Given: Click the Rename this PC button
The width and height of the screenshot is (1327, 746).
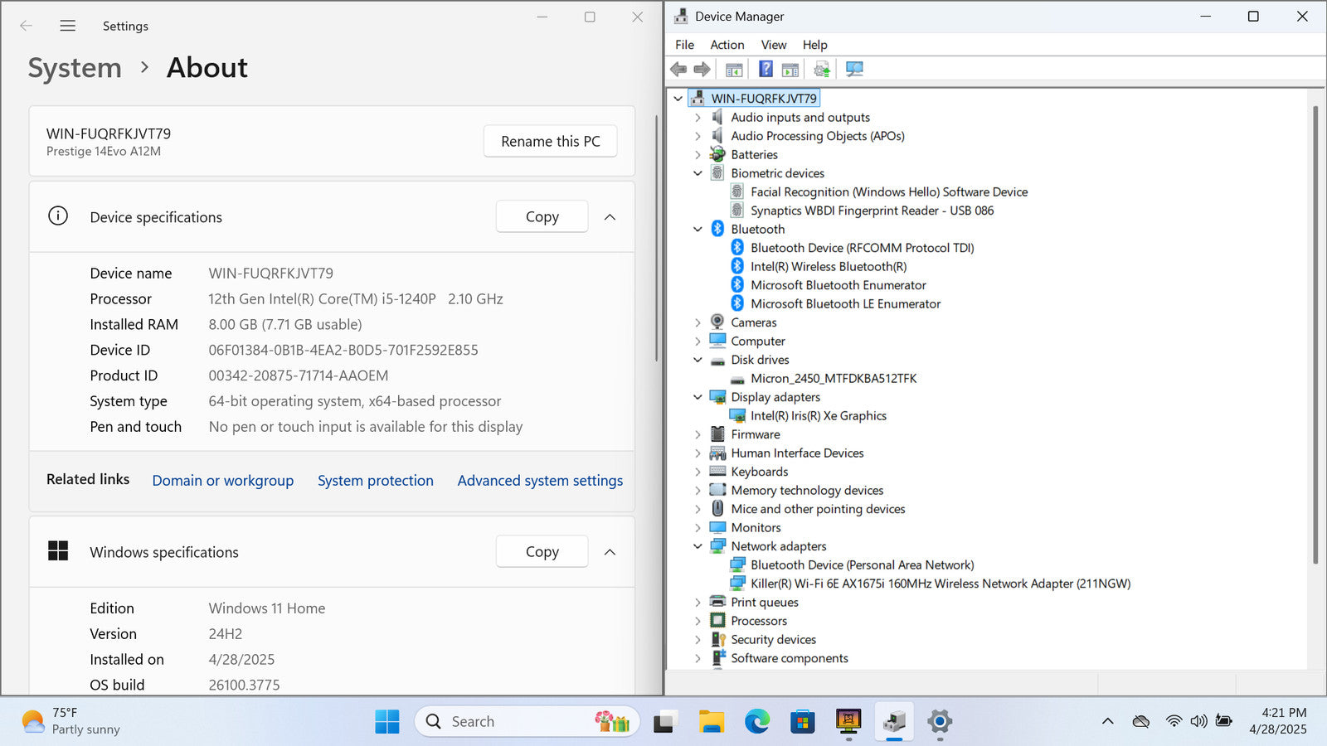Looking at the screenshot, I should click(x=550, y=141).
